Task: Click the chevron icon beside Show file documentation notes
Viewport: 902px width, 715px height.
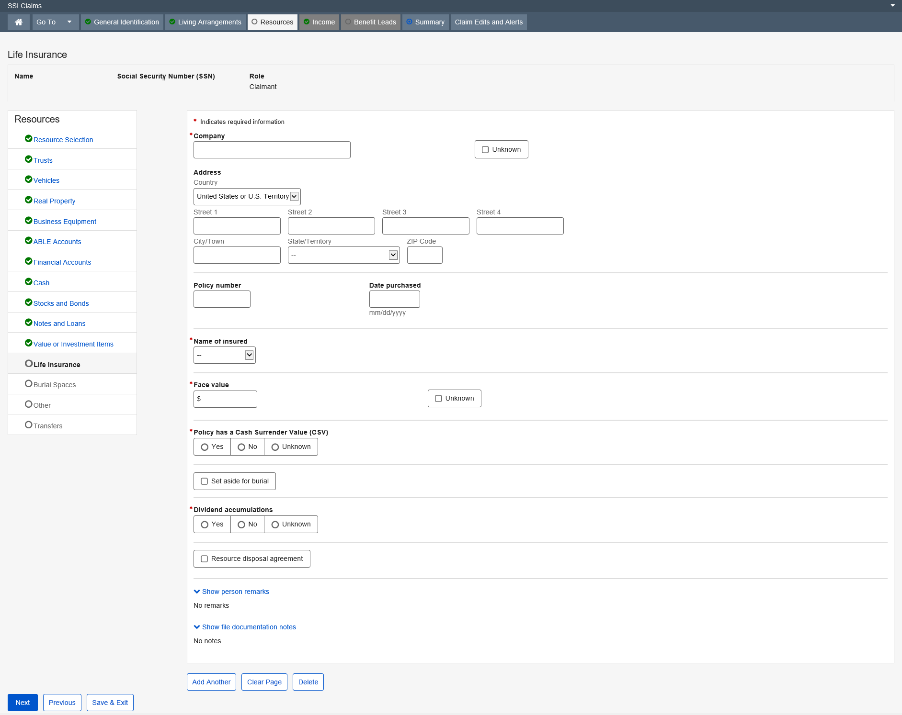Action: [x=197, y=627]
